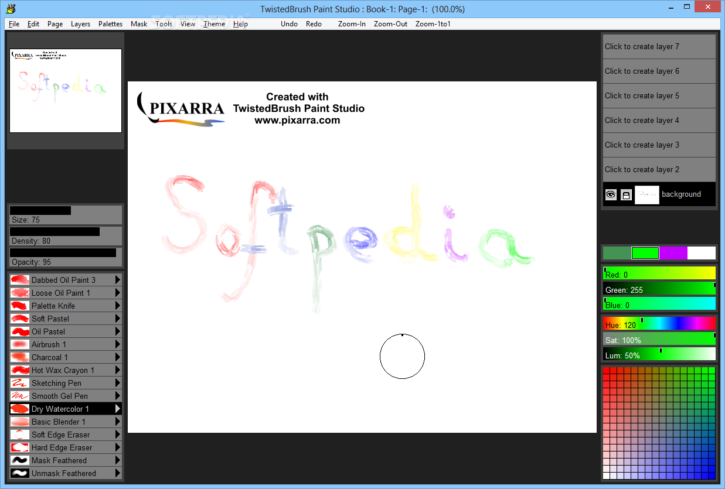Screen dimensions: 725x489
Task: Click the background layer thumbnail
Action: click(x=647, y=194)
